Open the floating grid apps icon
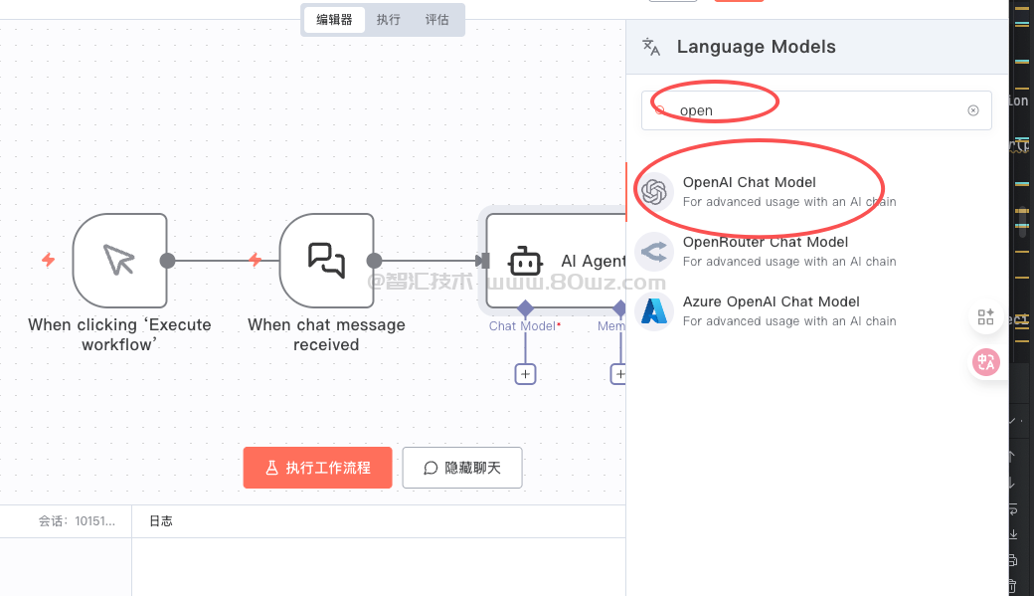 point(985,317)
